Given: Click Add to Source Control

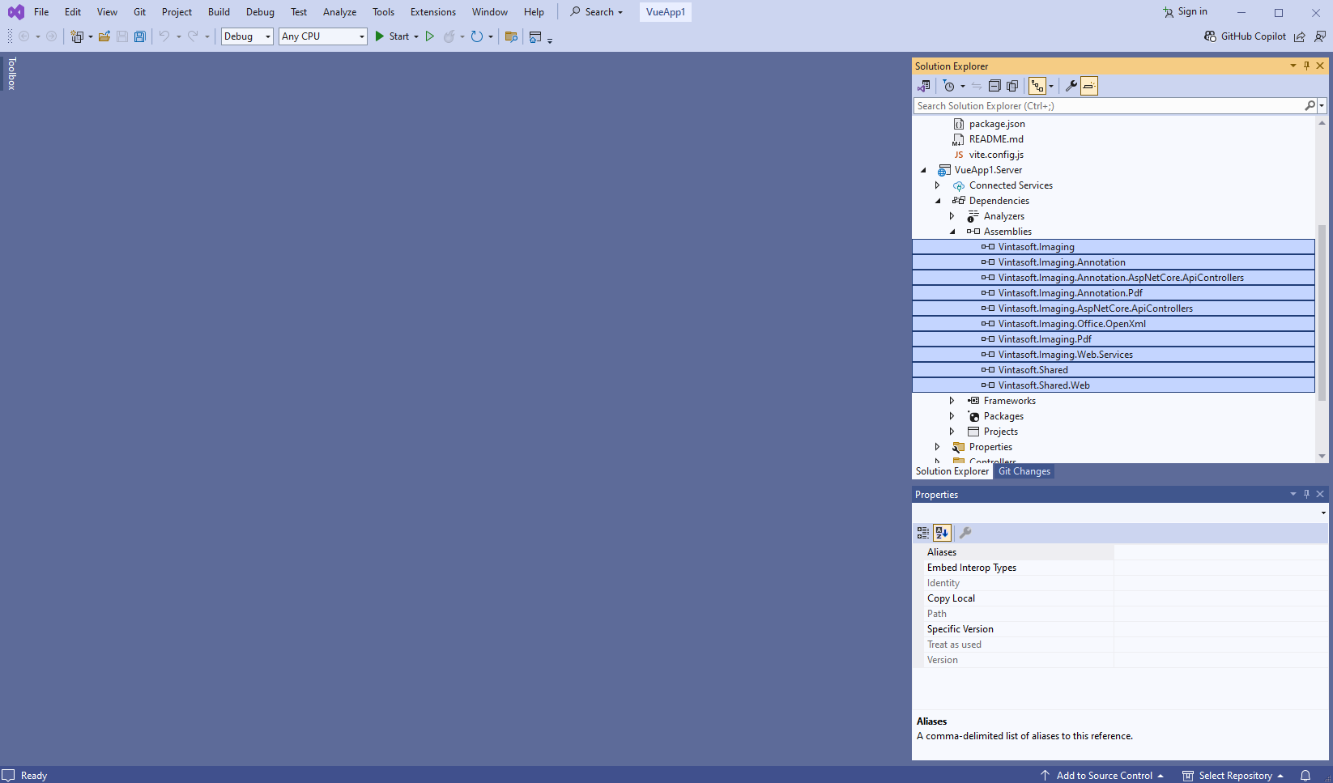Looking at the screenshot, I should pos(1103,775).
